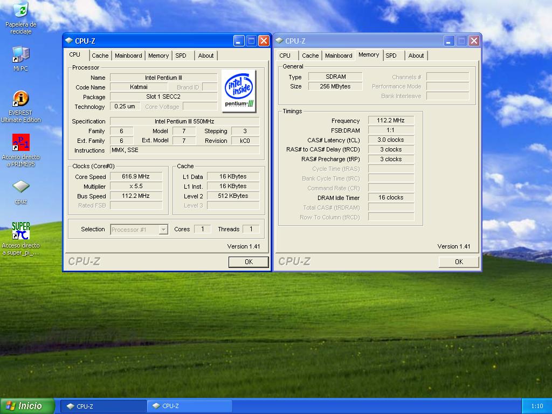Click OK in the left CPU-Z window

pos(249,262)
